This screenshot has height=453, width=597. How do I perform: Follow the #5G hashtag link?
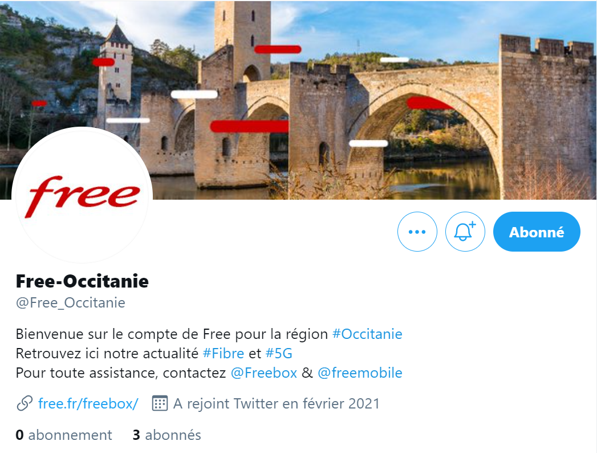(279, 354)
